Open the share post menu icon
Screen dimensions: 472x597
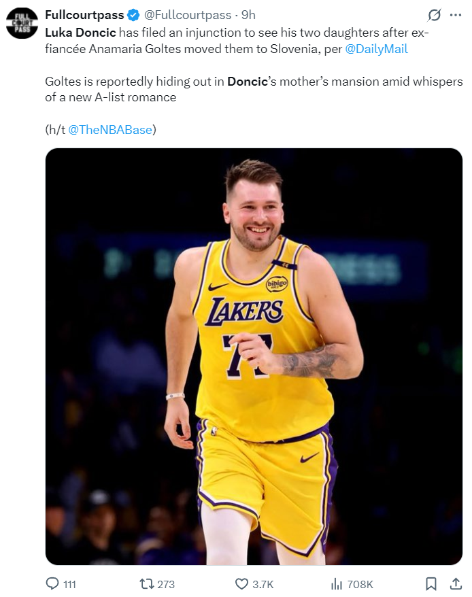point(456,584)
